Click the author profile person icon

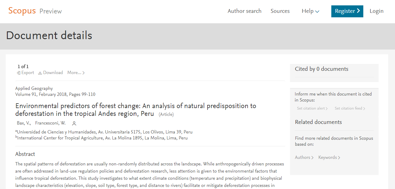pyautogui.click(x=74, y=123)
